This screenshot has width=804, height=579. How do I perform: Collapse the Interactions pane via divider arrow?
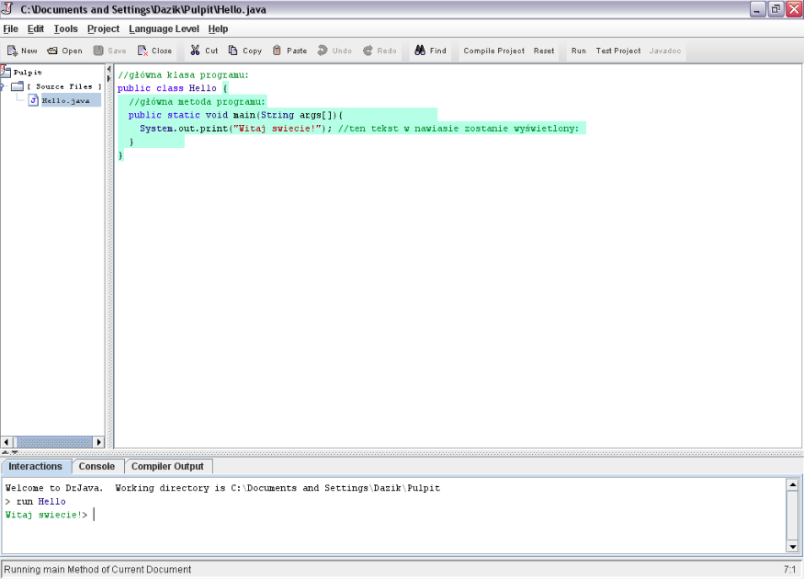click(x=14, y=452)
